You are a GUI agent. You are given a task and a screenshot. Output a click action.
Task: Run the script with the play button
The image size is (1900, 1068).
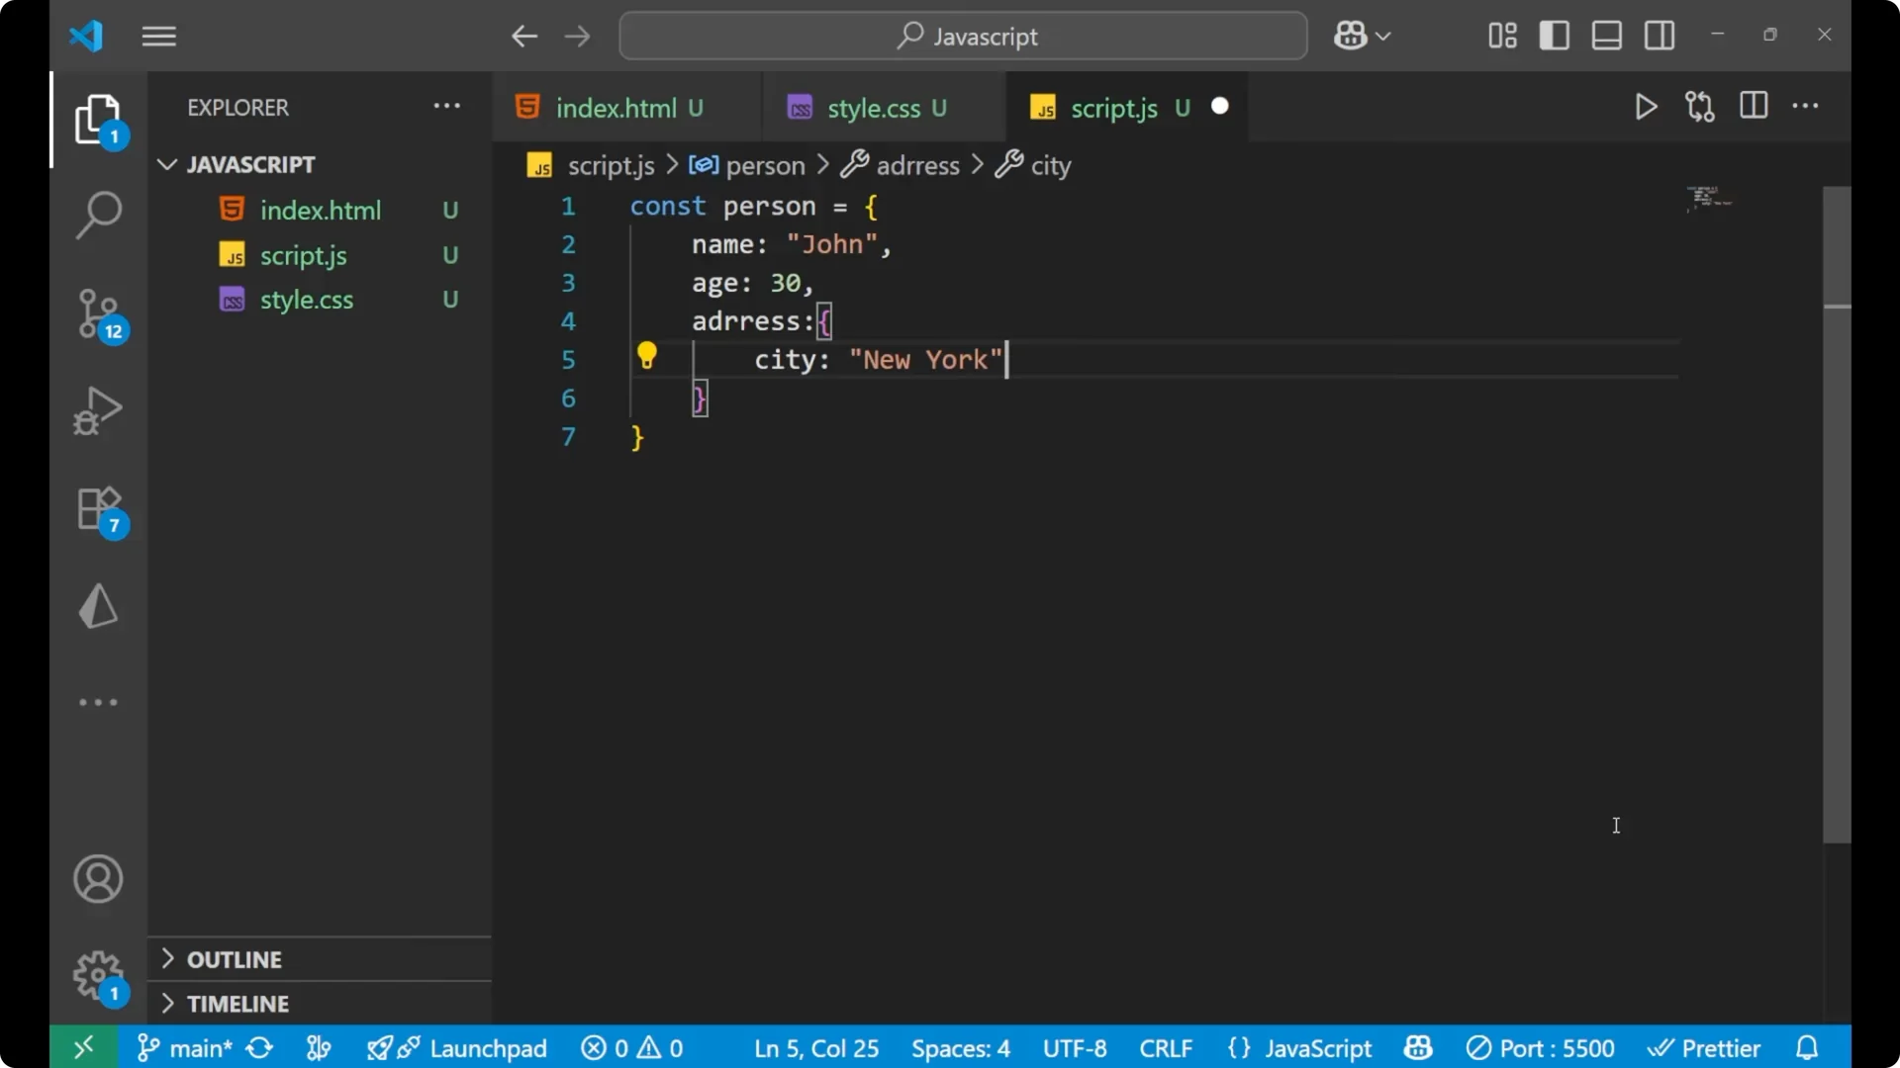1646,107
